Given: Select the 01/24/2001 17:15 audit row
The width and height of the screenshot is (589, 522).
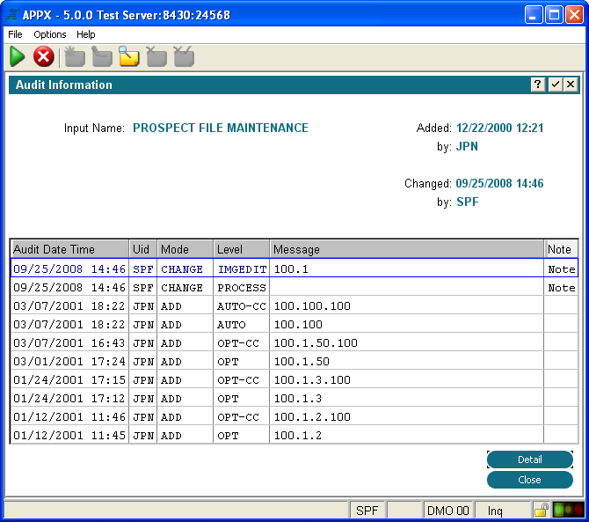Looking at the screenshot, I should click(x=294, y=380).
